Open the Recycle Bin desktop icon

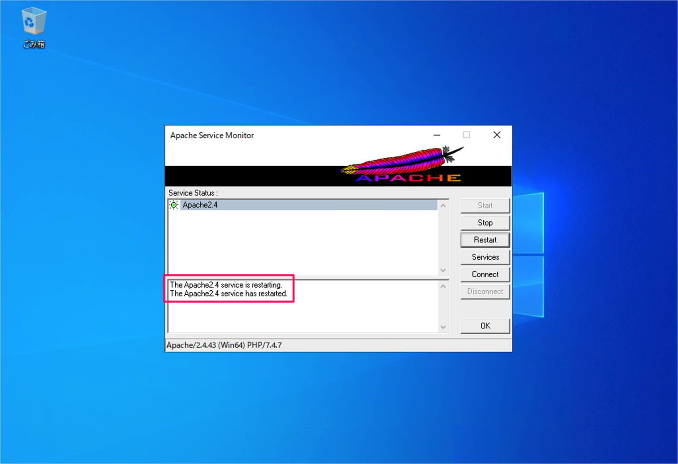[34, 27]
